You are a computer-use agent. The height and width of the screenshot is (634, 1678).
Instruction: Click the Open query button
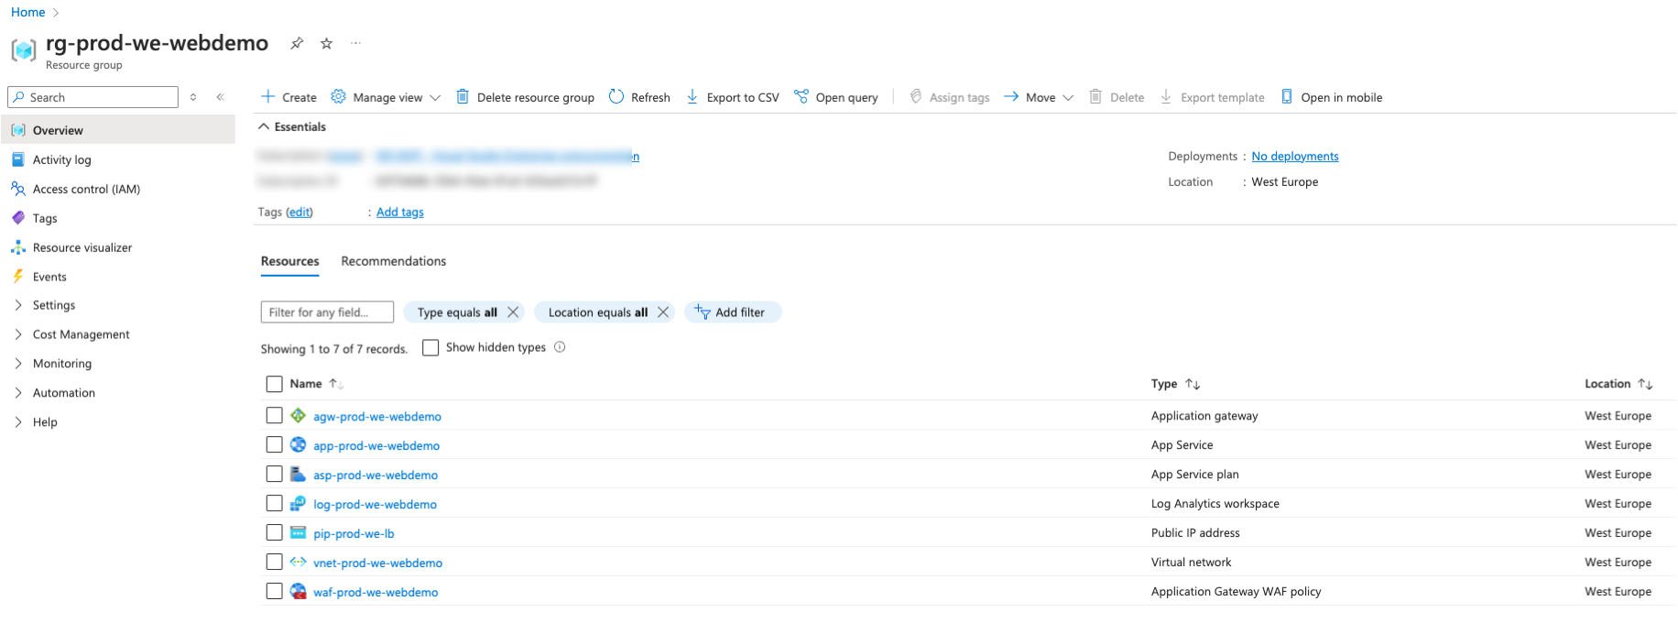836,97
